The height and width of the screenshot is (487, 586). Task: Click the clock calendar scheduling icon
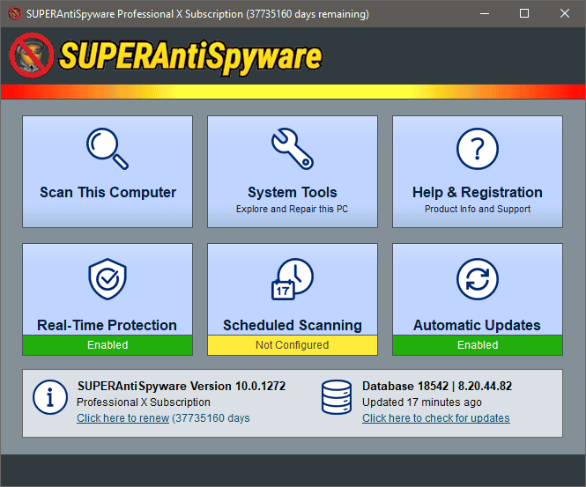tap(293, 279)
